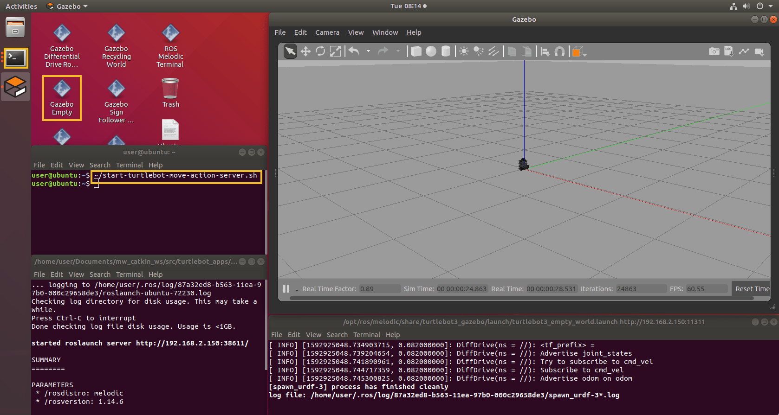
Task: Open the volume tray icon
Action: click(x=746, y=6)
